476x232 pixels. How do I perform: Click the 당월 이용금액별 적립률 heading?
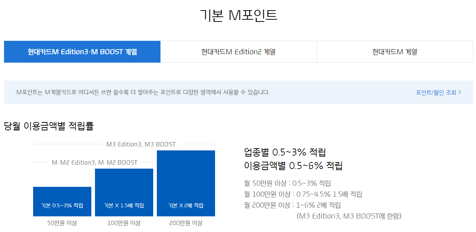[49, 126]
